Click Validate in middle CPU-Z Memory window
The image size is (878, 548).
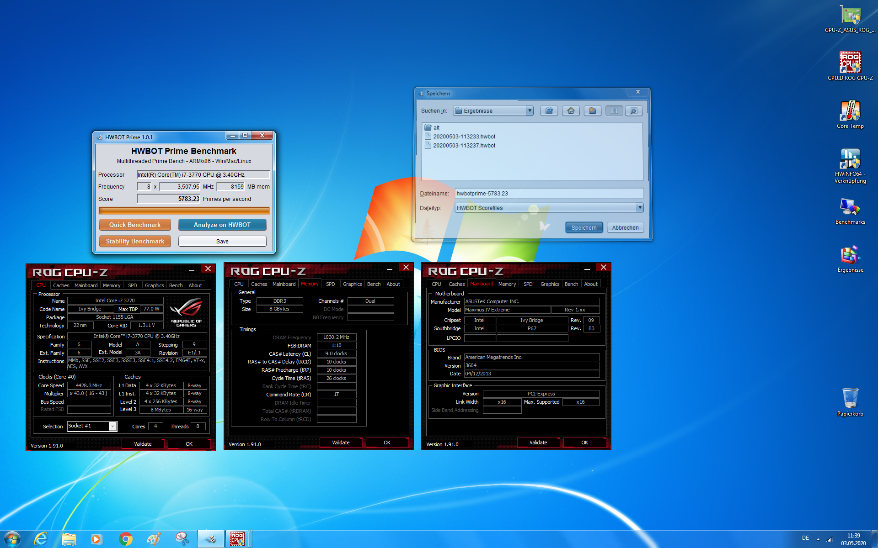[341, 443]
